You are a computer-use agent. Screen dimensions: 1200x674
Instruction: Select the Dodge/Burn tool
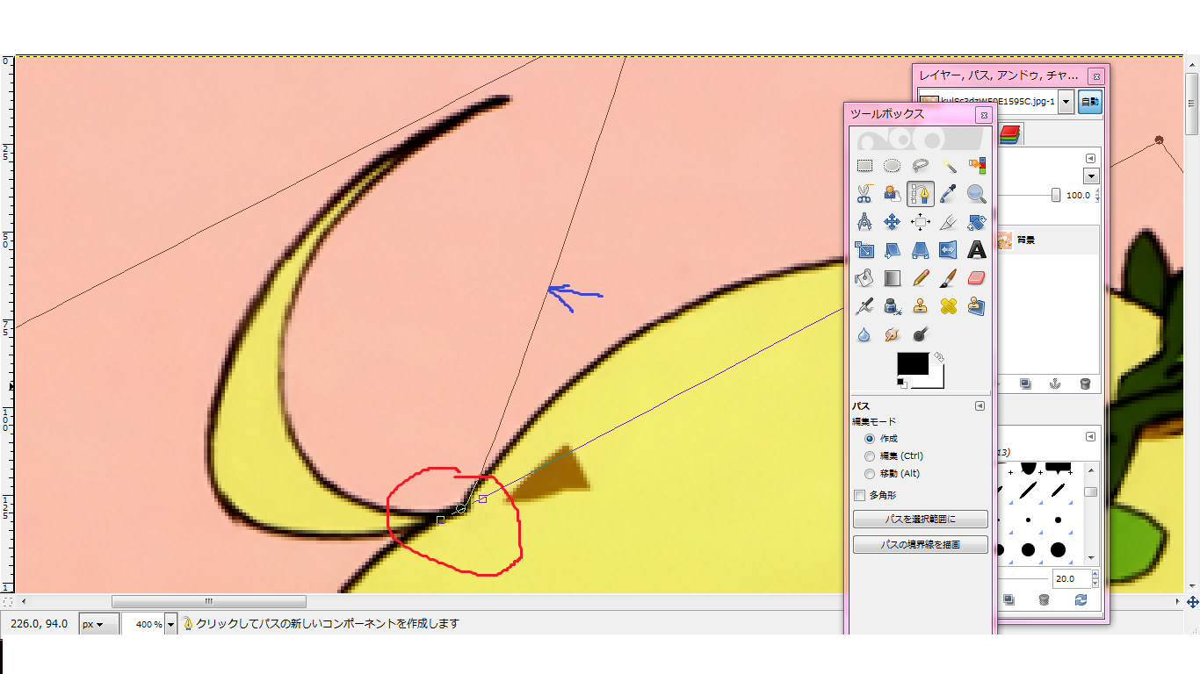click(x=921, y=334)
